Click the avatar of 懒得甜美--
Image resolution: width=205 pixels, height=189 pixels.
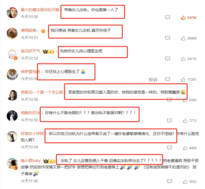pyautogui.click(x=12, y=33)
